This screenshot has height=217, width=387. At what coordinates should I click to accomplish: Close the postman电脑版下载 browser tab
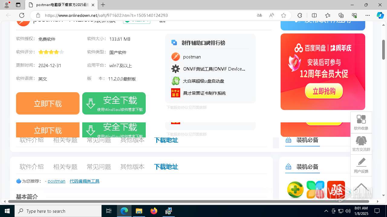click(93, 5)
